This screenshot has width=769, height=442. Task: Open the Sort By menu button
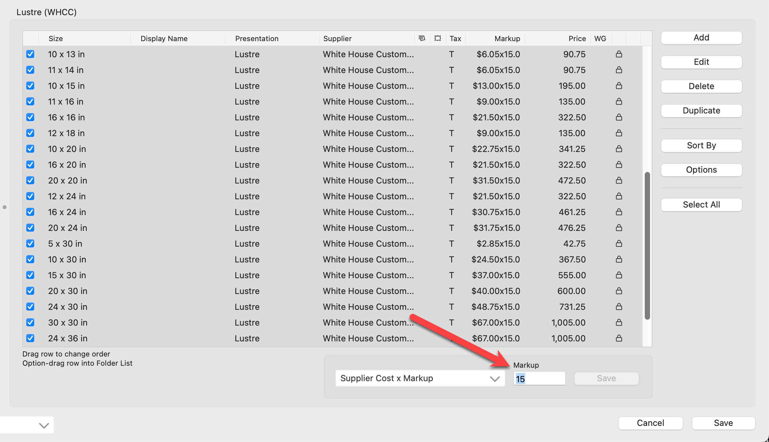[701, 145]
